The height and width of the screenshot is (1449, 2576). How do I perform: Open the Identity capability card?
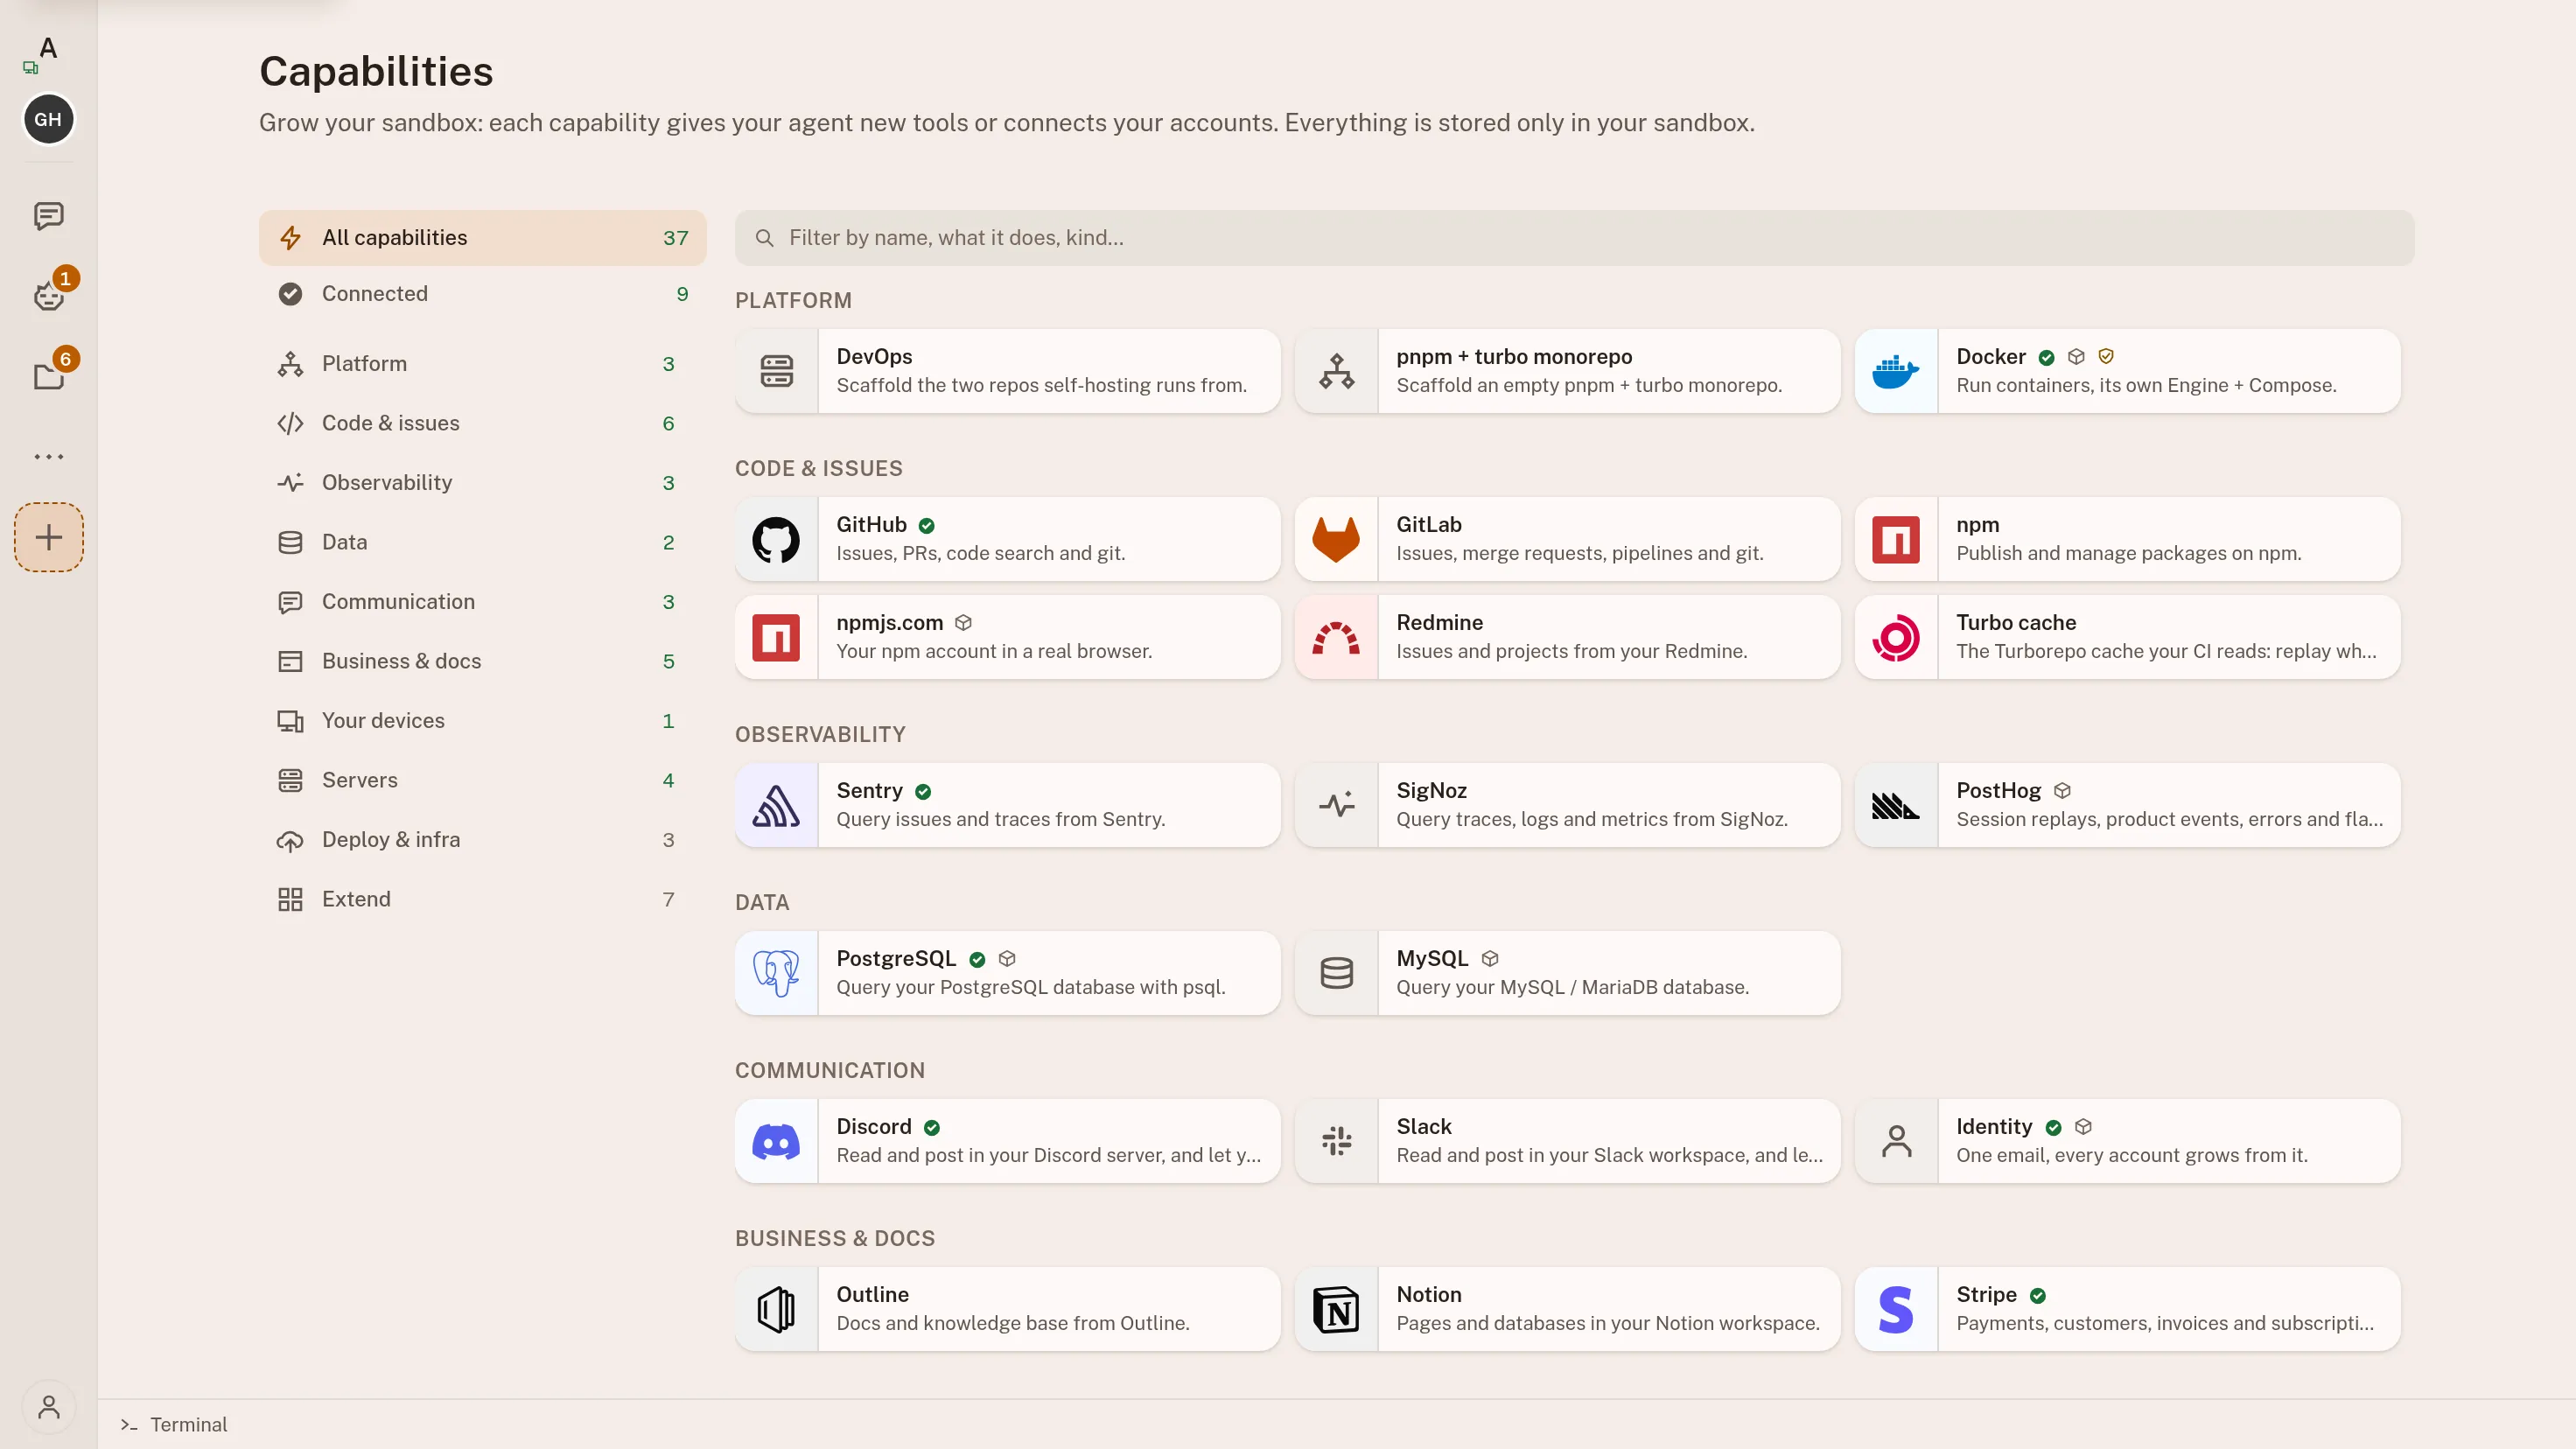click(x=2127, y=1141)
